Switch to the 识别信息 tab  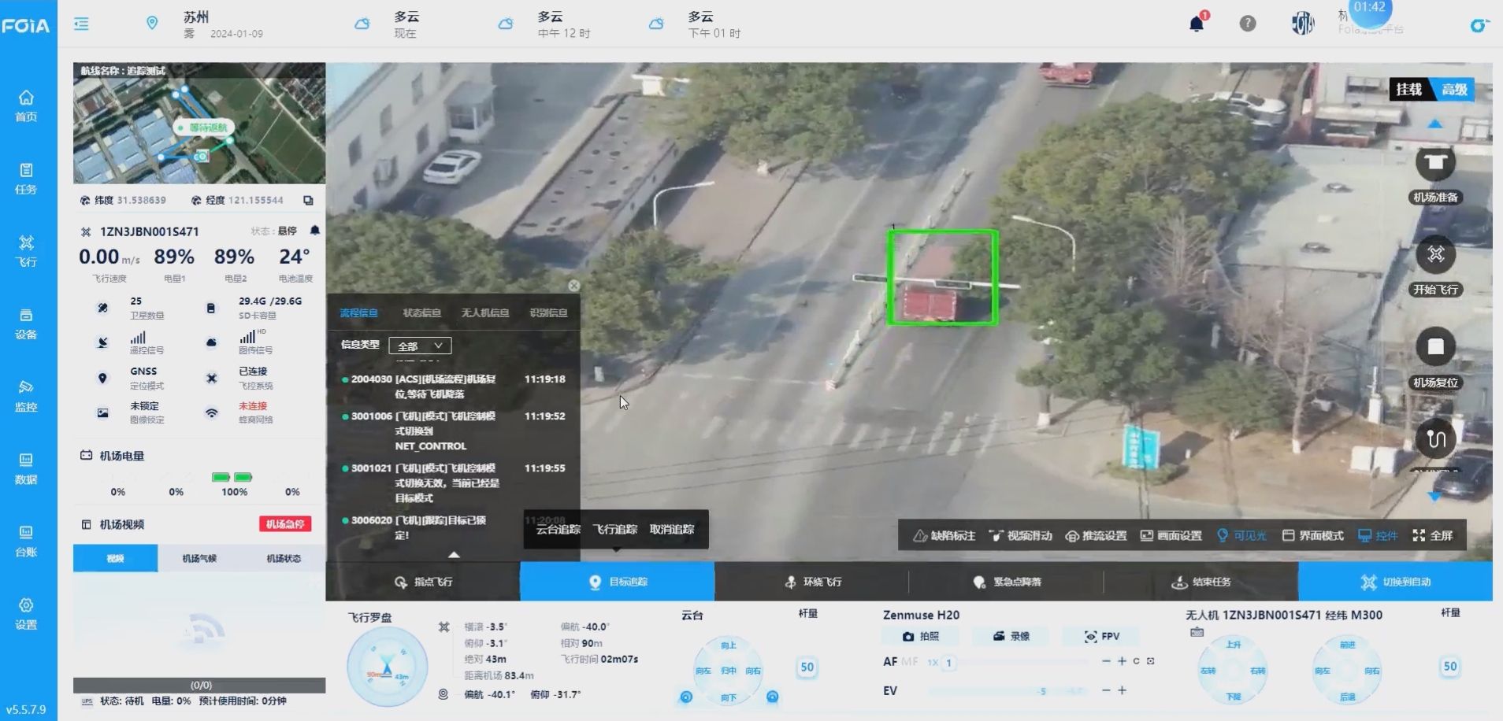tap(548, 312)
